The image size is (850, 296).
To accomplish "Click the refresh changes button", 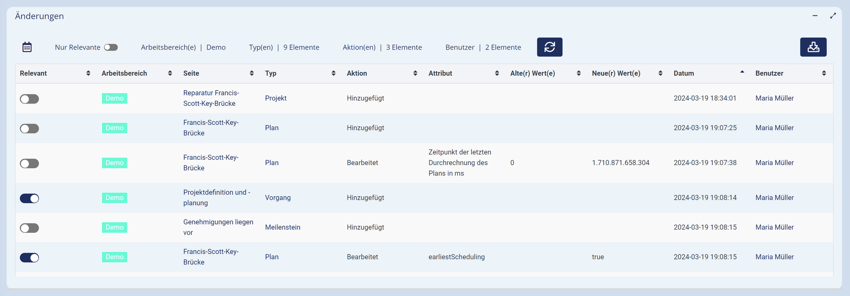I will 549,47.
